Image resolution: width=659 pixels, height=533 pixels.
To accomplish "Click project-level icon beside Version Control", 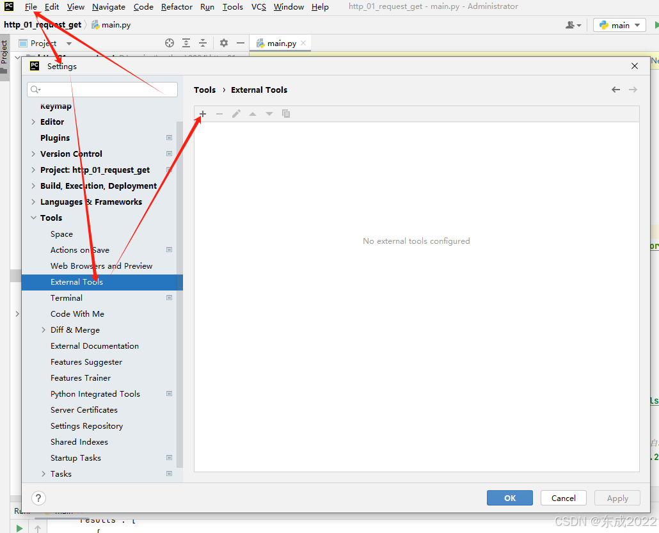I will 169,154.
